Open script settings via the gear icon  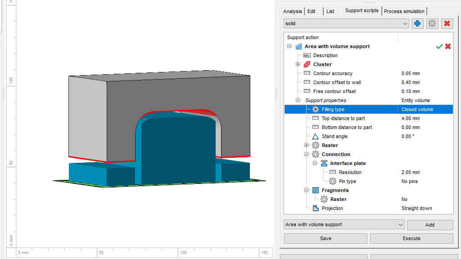[x=432, y=23]
